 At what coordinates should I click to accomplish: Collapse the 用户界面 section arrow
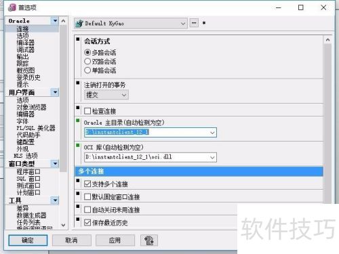55,92
